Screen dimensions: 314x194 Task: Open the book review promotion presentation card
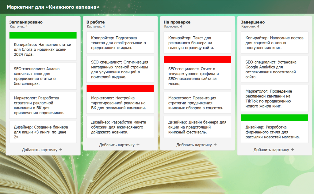point(197,103)
